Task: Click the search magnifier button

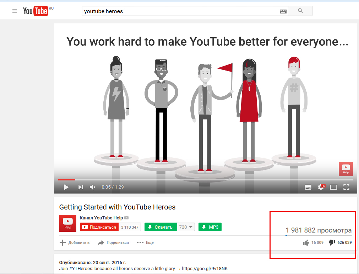Action: pos(300,11)
